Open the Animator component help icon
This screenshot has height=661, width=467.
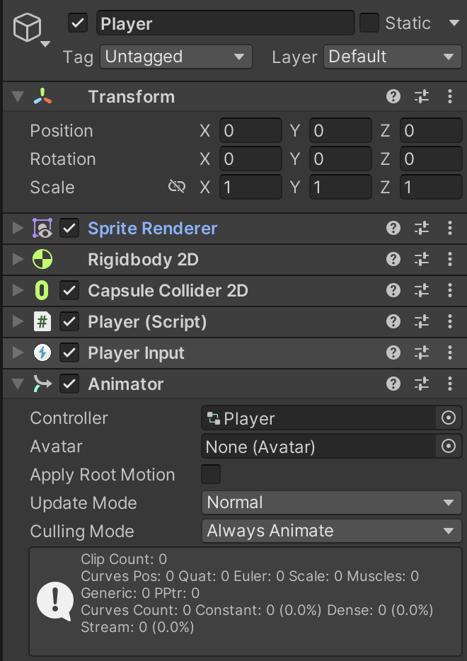[x=393, y=384]
